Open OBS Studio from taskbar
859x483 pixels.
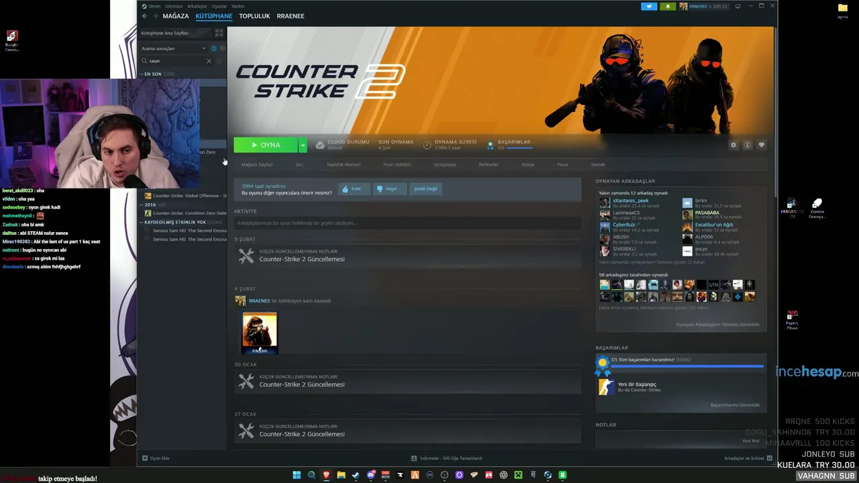(x=444, y=475)
